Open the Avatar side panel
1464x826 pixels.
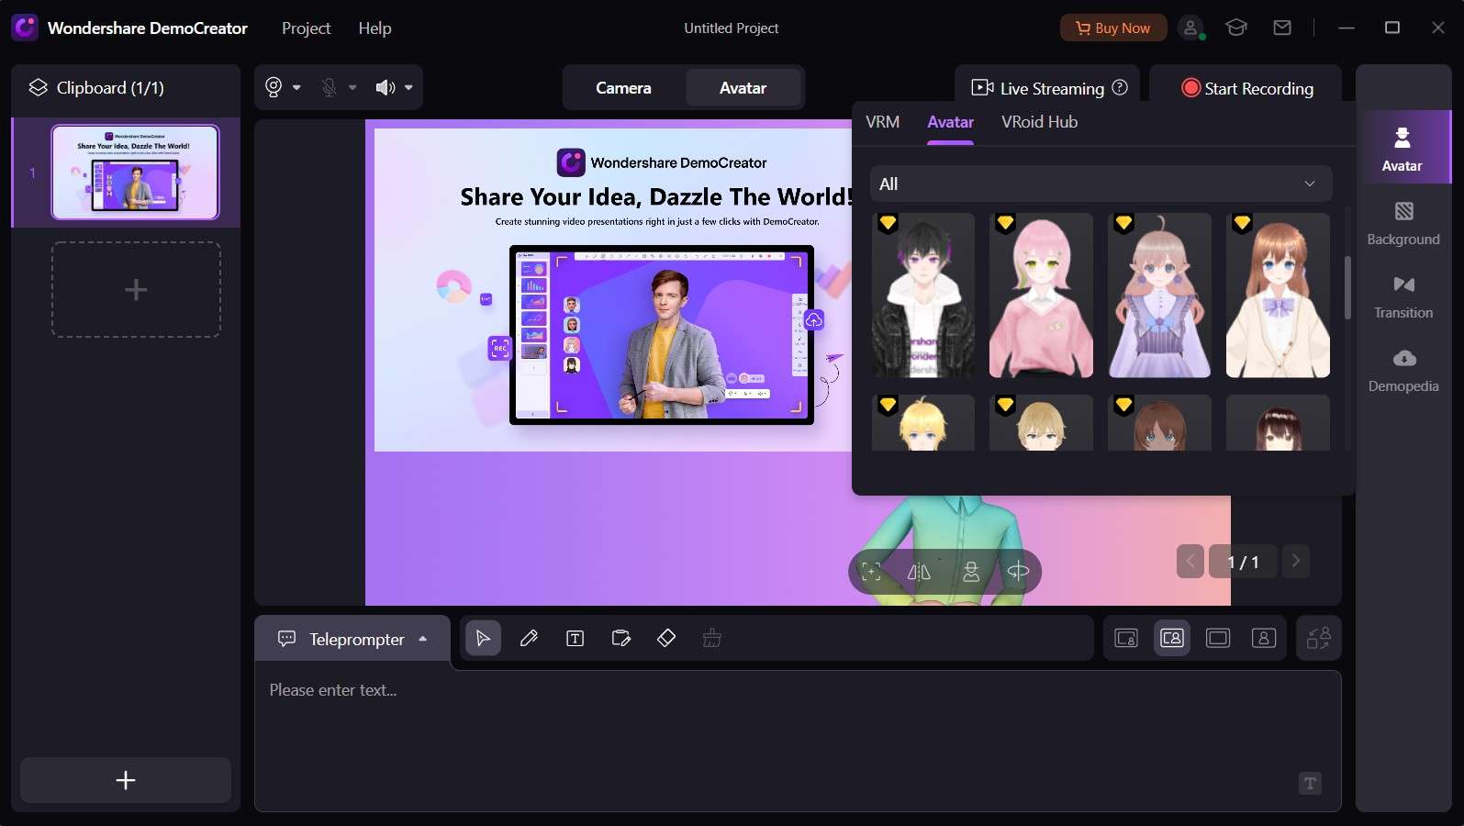[1403, 148]
